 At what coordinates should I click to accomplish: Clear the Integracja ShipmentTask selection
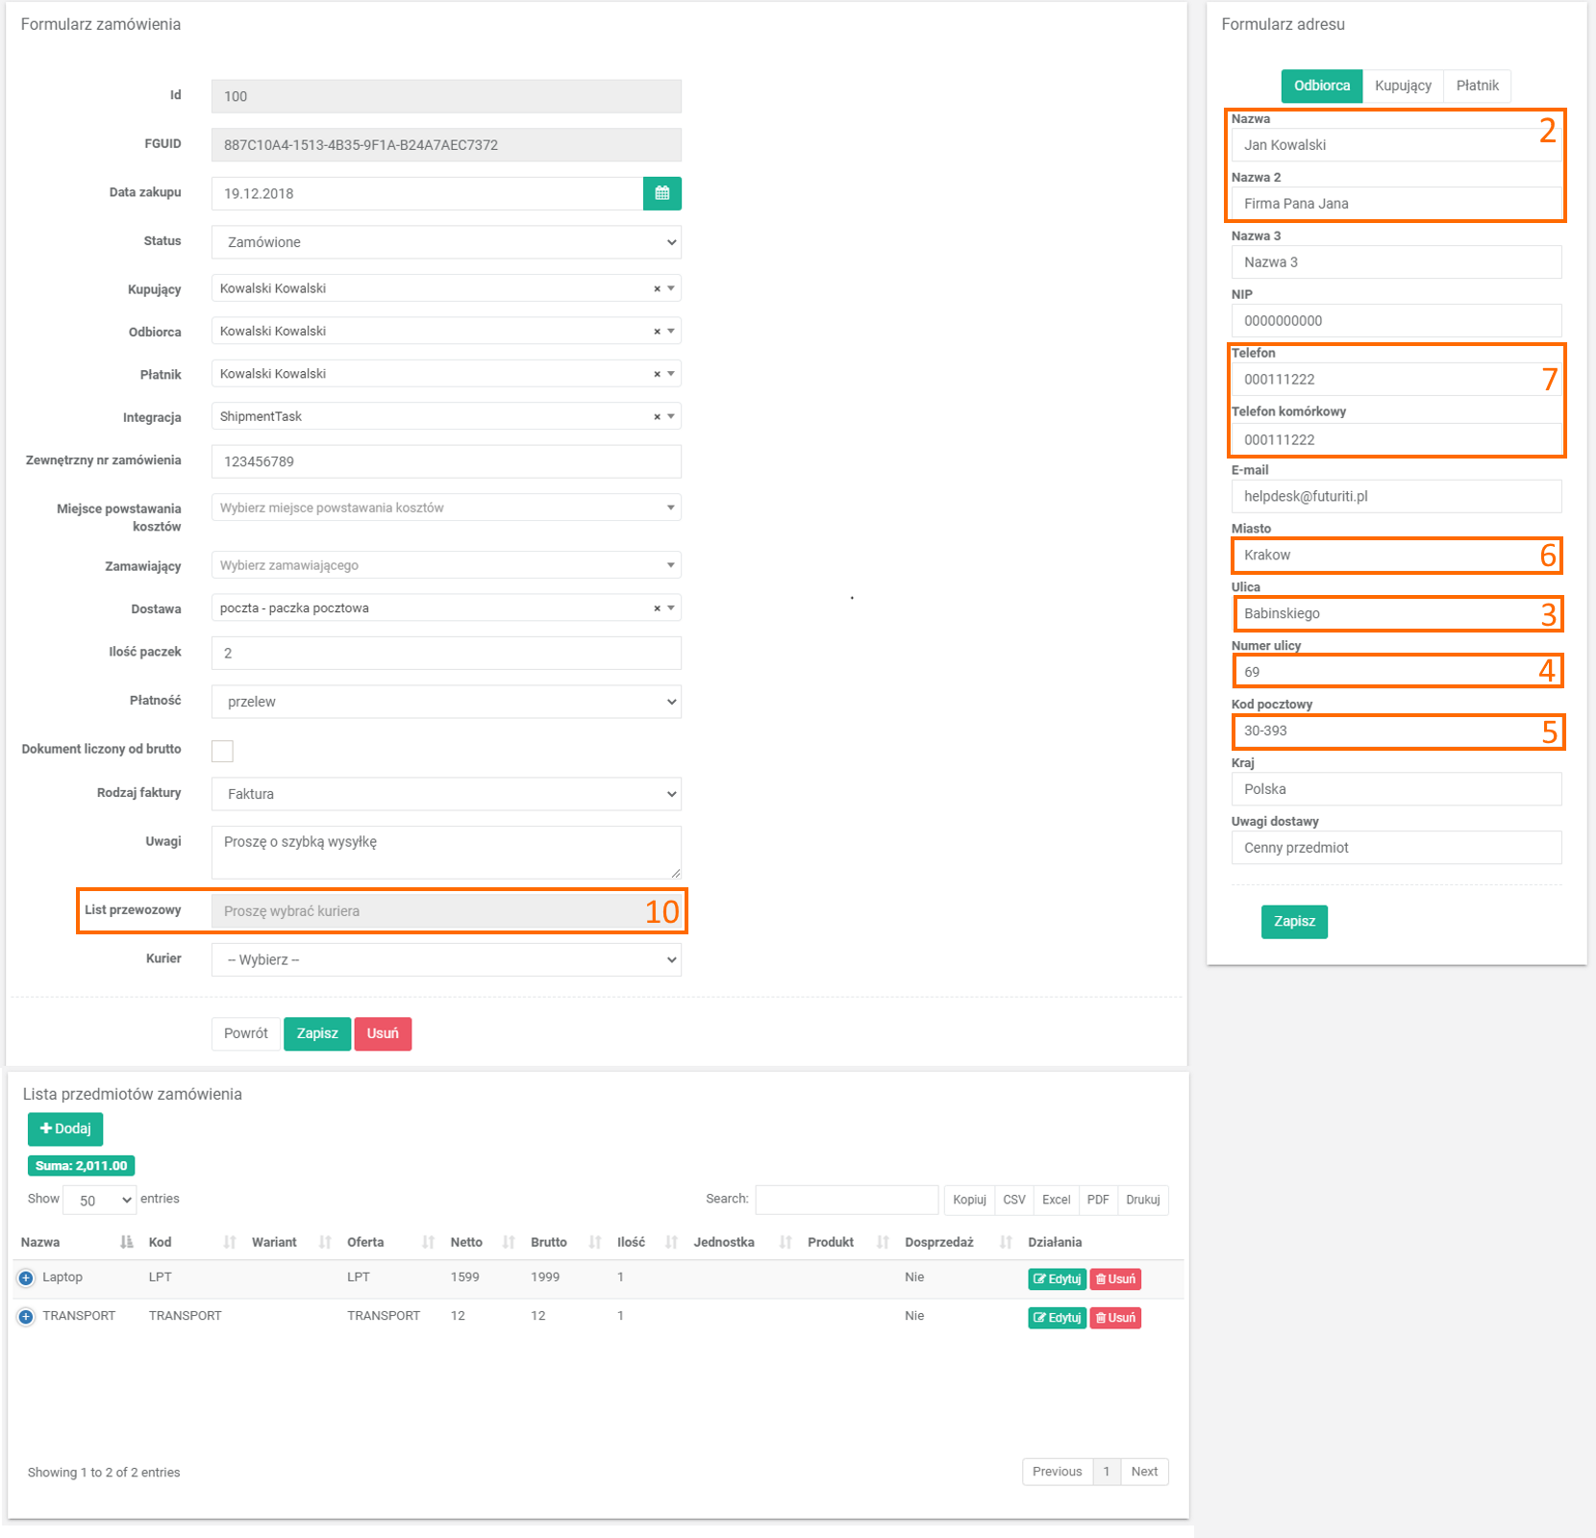(x=657, y=416)
